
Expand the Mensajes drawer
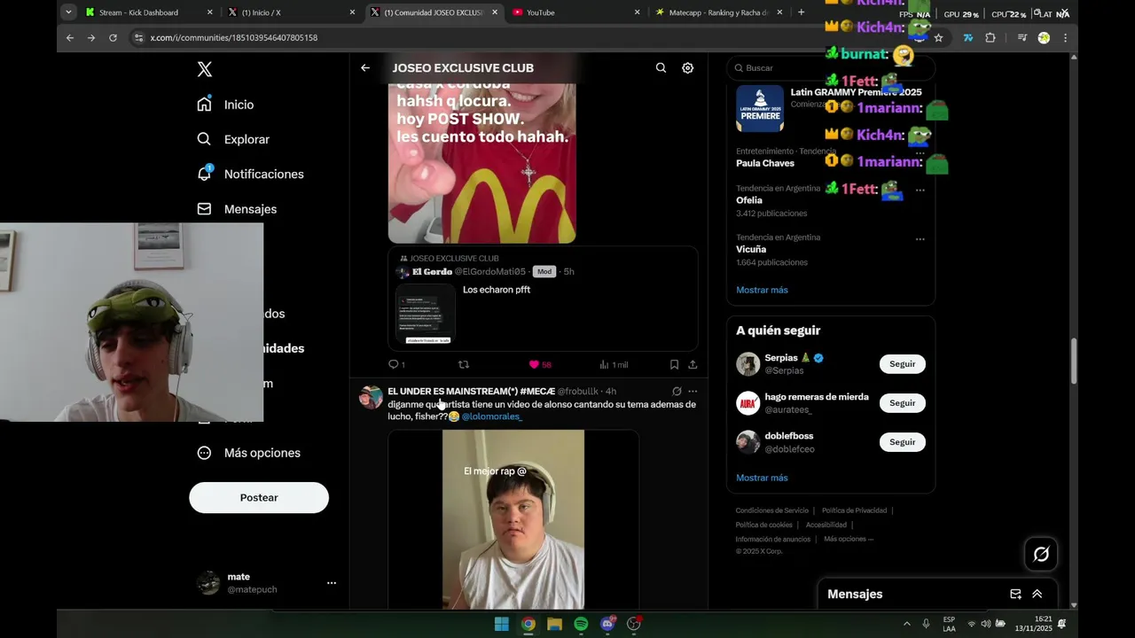click(1037, 594)
